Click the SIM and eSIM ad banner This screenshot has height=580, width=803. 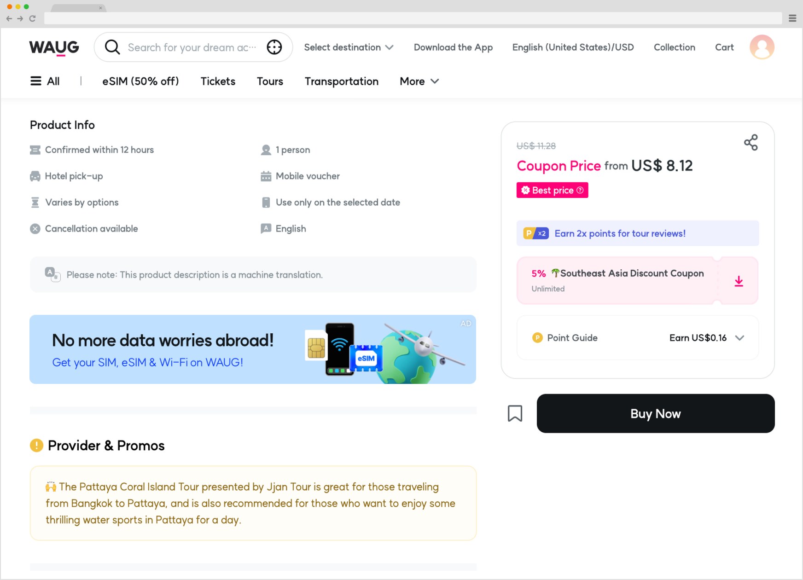[x=253, y=349]
